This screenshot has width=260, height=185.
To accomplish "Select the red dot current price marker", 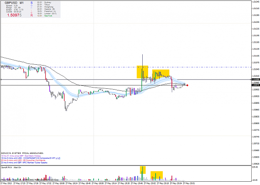I will [187, 85].
